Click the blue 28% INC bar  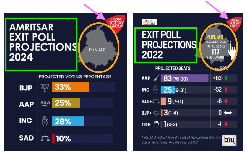68,121
